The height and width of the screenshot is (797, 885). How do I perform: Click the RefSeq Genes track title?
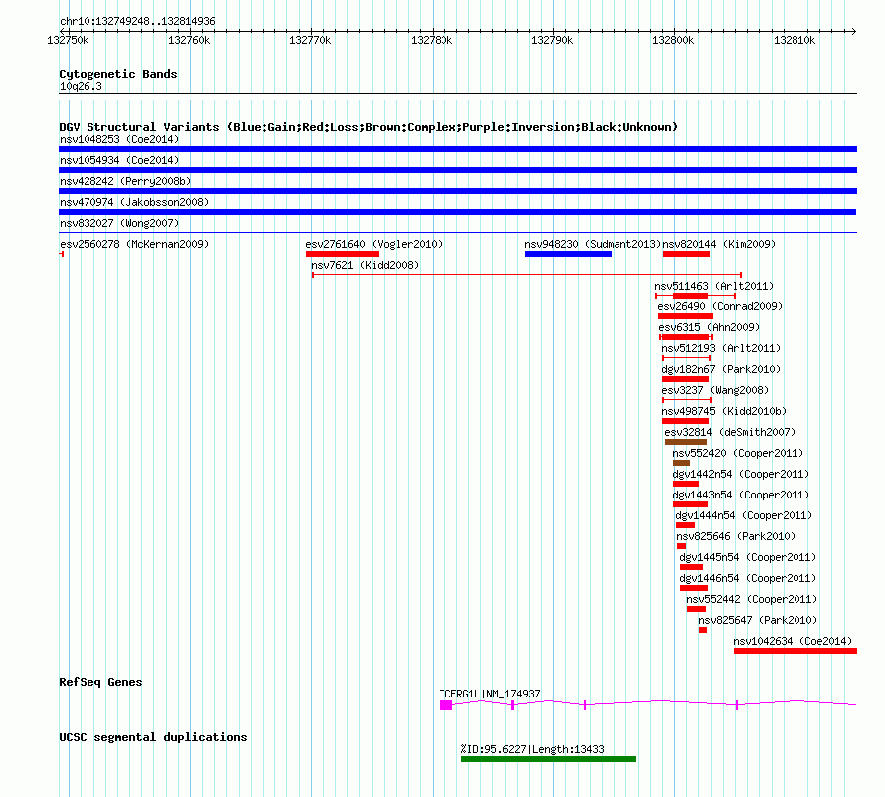[x=100, y=682]
